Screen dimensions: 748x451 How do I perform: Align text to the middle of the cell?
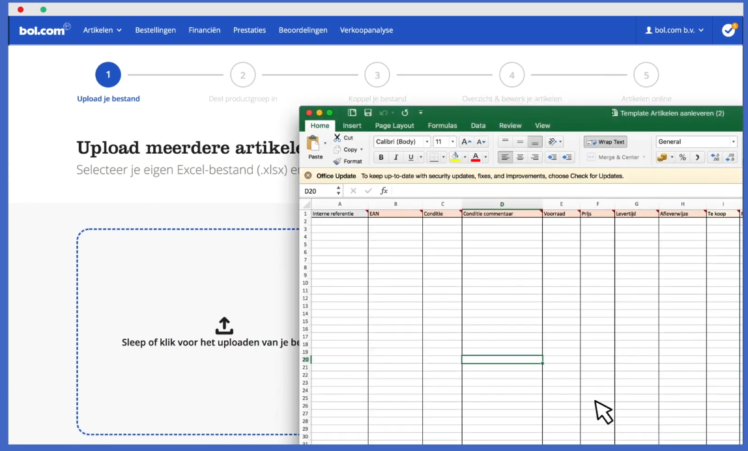click(x=520, y=141)
